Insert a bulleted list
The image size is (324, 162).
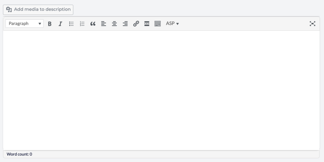click(x=71, y=24)
